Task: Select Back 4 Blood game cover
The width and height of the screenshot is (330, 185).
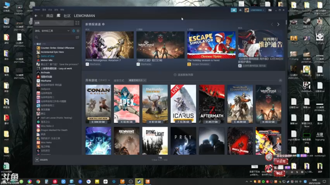Action: [x=240, y=141]
